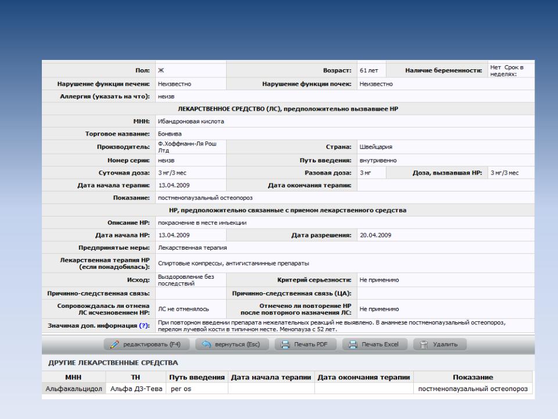Click the trash bin icon for Удалить

pos(423,345)
